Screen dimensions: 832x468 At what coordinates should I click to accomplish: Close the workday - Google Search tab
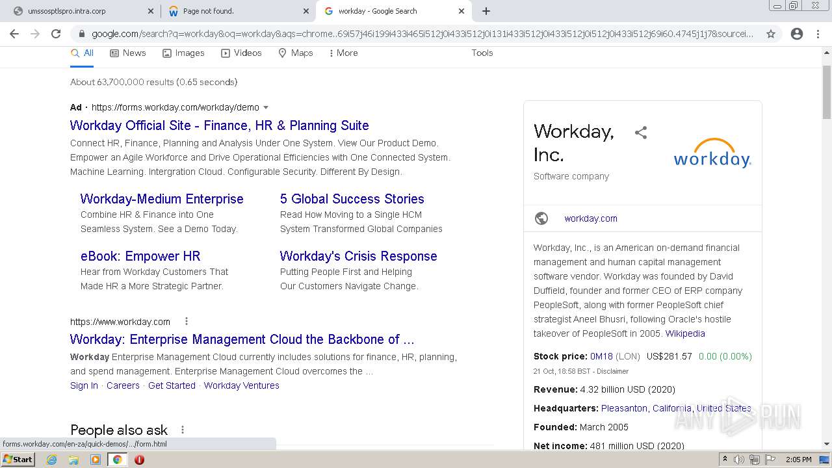click(461, 11)
